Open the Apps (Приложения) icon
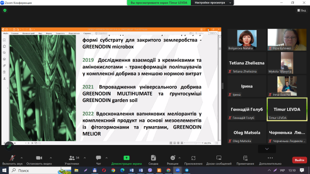310x174 pixels. (193, 158)
